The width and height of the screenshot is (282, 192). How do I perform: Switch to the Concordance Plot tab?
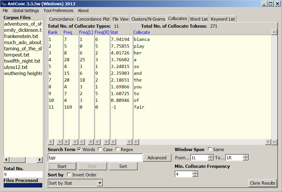coord(93,19)
